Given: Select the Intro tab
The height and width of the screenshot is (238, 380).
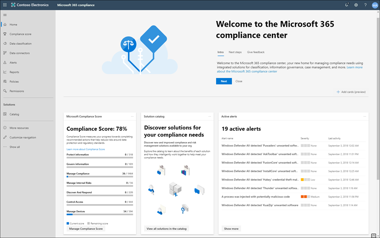Looking at the screenshot, I should coord(220,52).
